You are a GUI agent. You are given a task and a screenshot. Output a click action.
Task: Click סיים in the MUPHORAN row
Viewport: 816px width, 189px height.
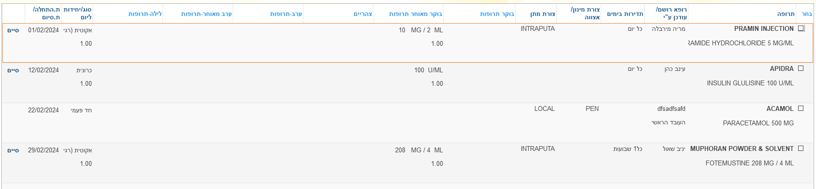pyautogui.click(x=13, y=150)
